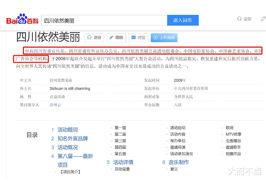The height and width of the screenshot is (181, 266).
Task: Jump to section 1 活动题词
Action: point(68,130)
